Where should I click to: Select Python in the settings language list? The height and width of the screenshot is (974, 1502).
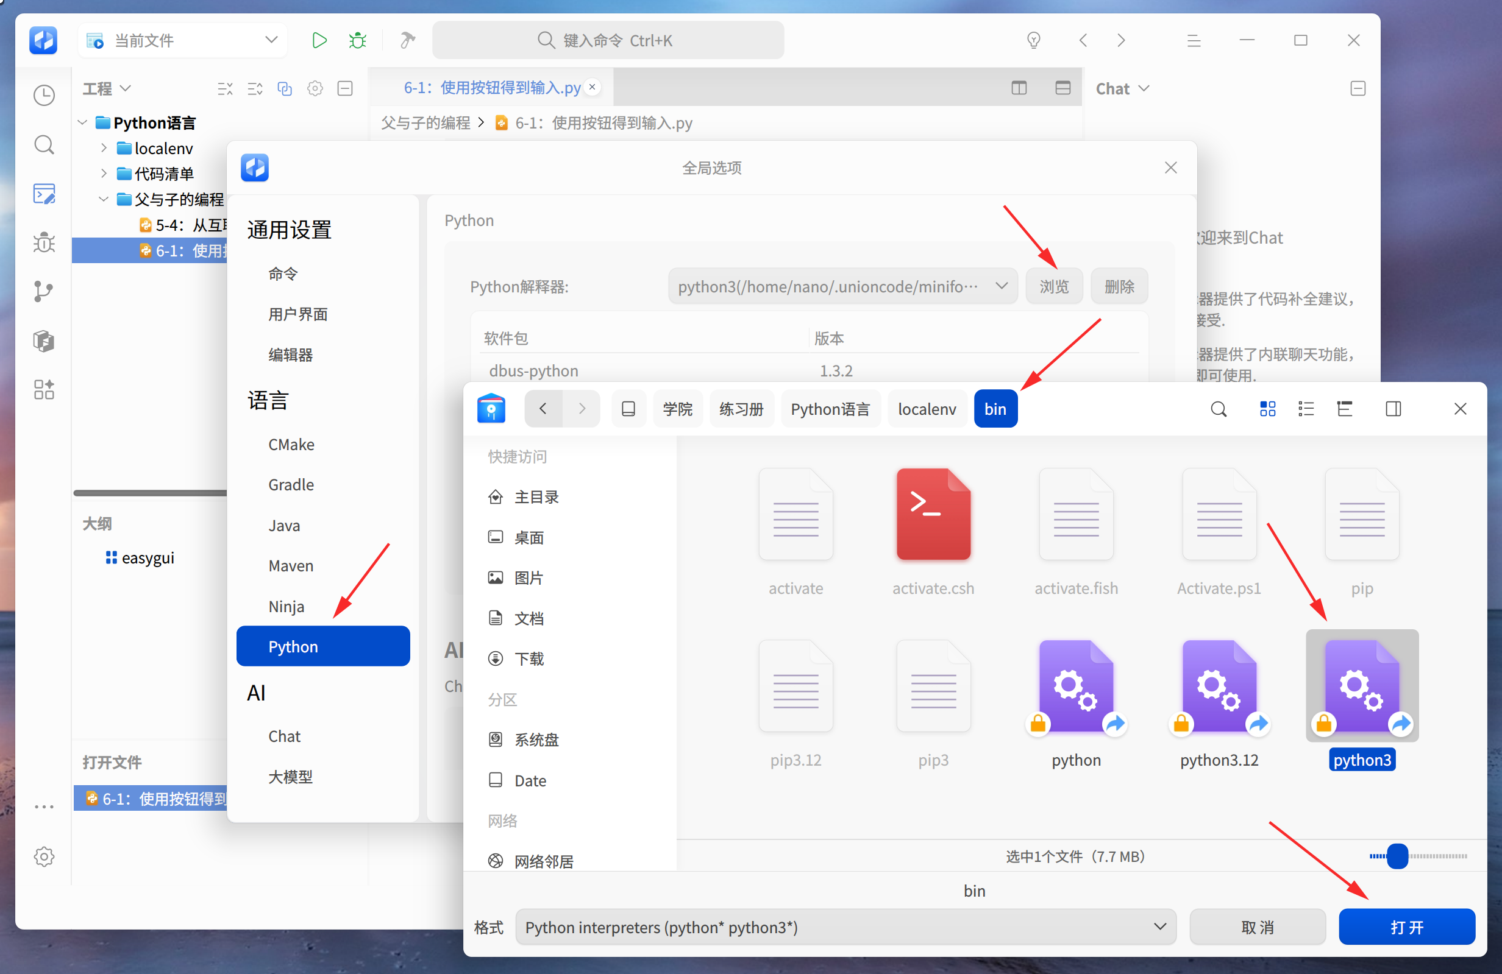(x=323, y=646)
